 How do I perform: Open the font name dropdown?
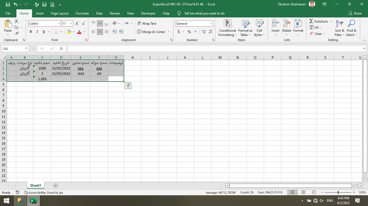(59, 24)
